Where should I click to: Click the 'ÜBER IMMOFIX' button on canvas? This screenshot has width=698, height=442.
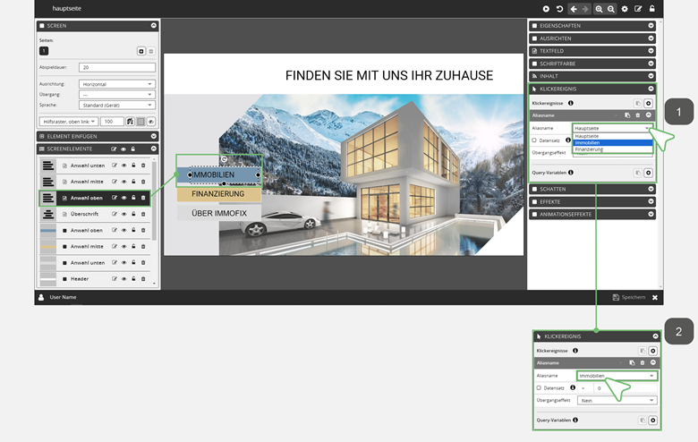coord(219,213)
